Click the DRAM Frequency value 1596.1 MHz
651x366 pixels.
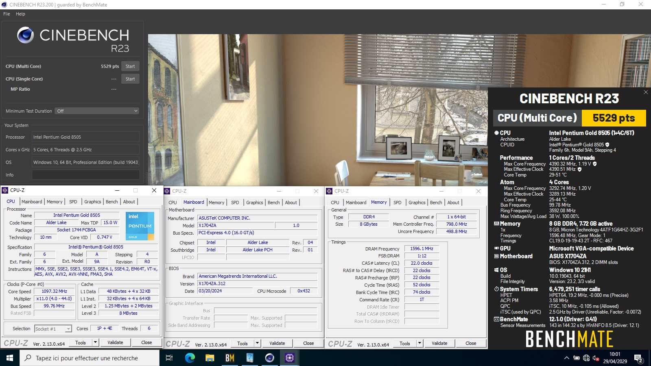(x=422, y=248)
